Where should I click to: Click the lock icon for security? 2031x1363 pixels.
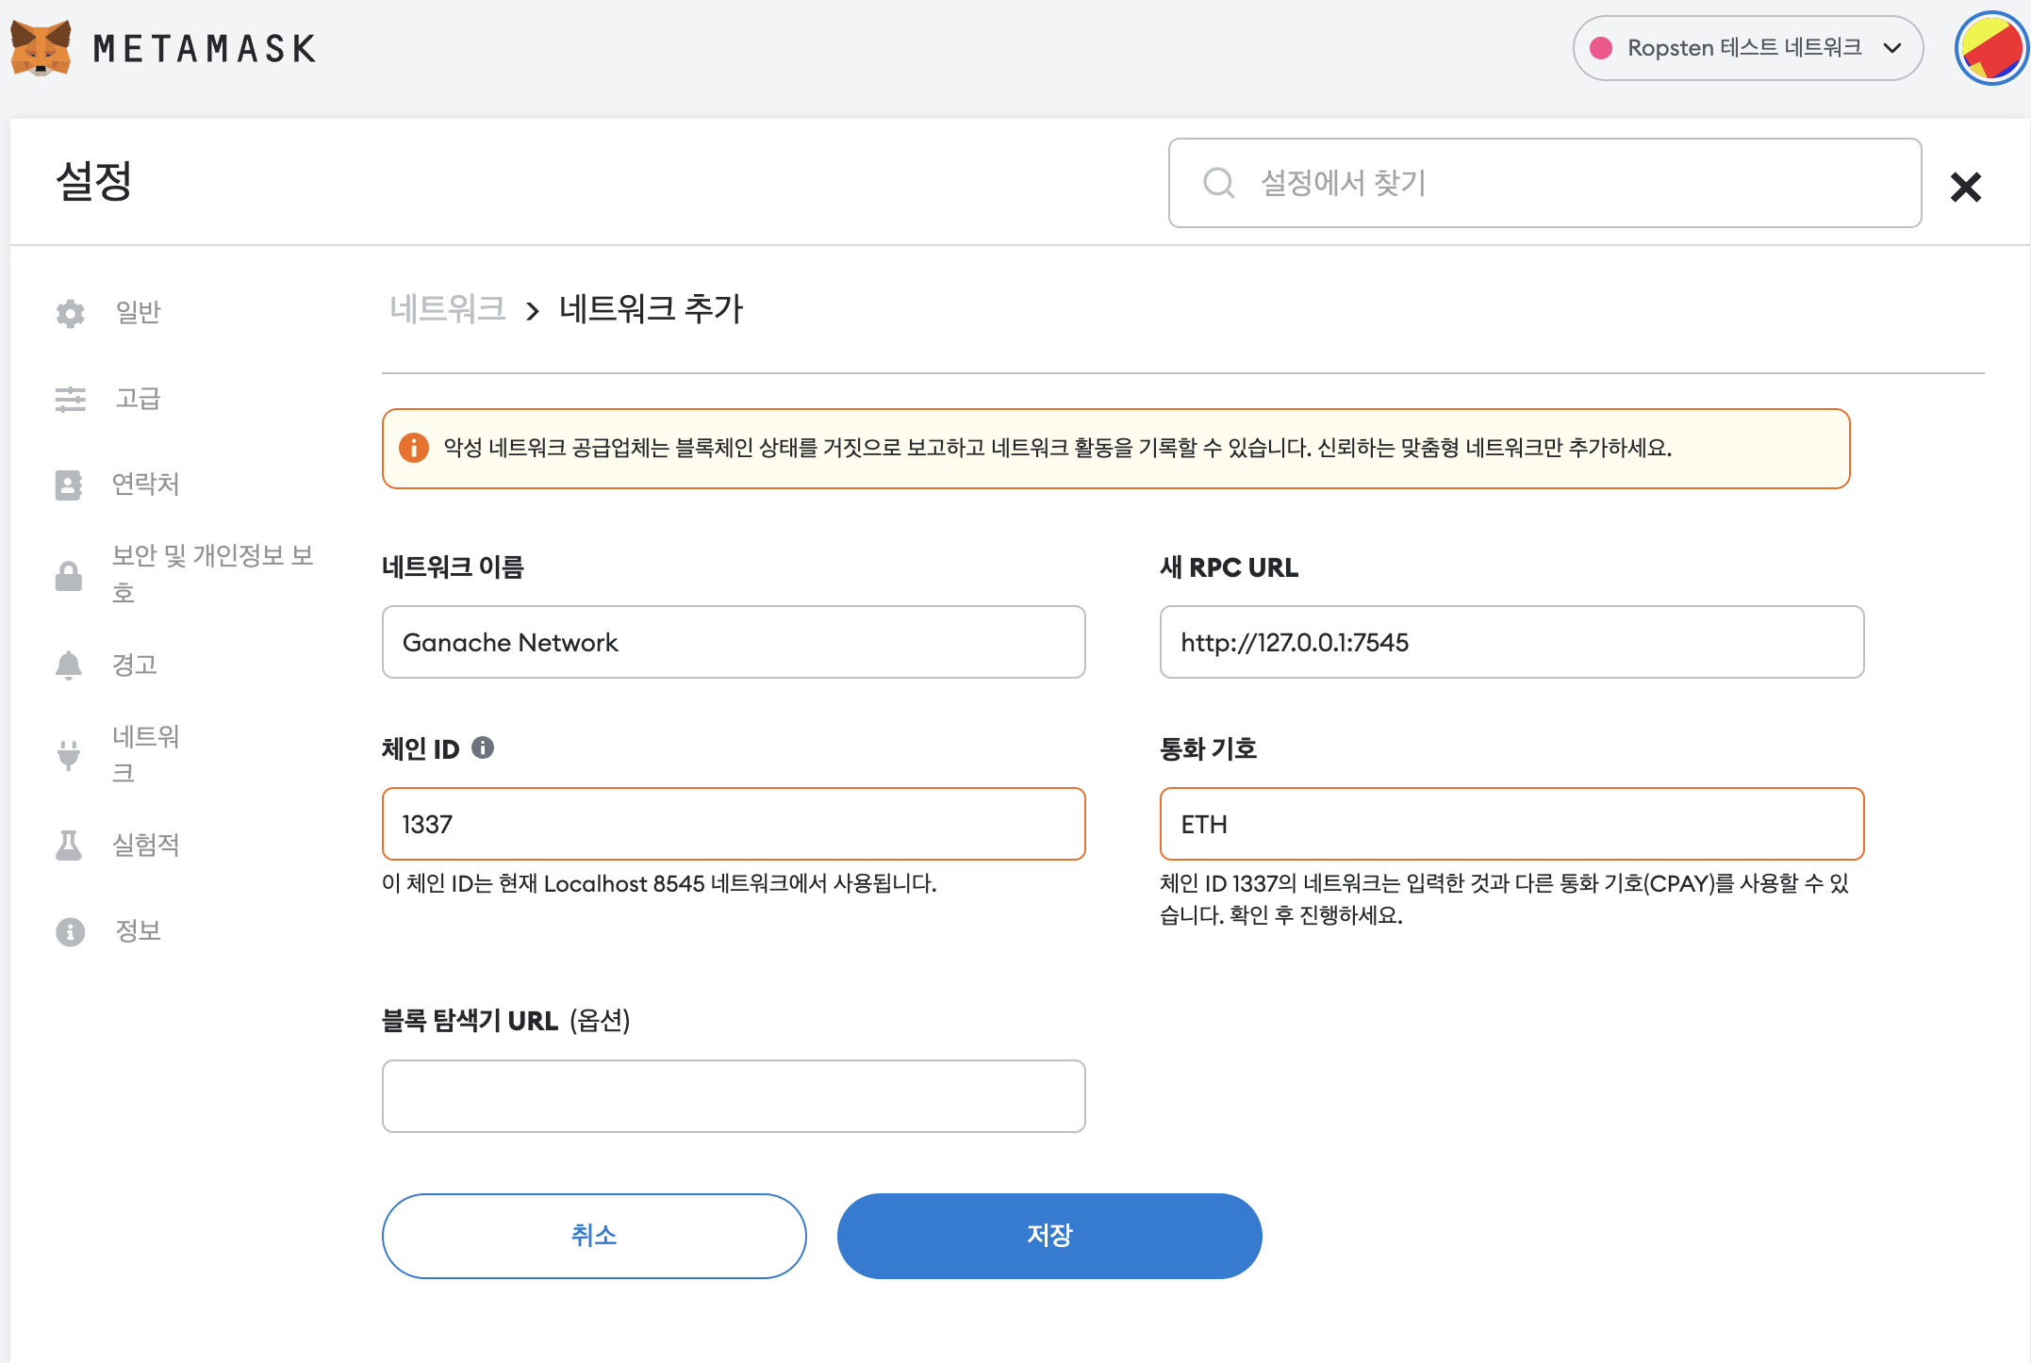pos(68,576)
